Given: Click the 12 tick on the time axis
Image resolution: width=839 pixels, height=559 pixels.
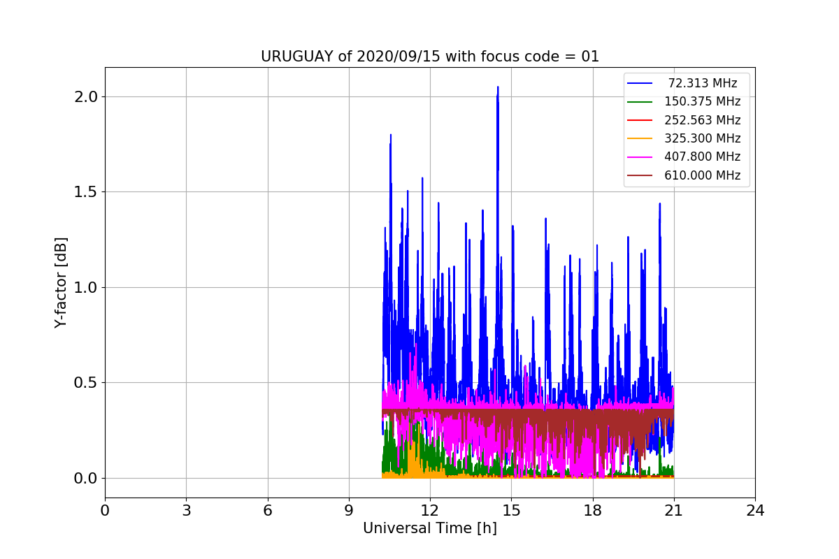Looking at the screenshot, I should 430,511.
